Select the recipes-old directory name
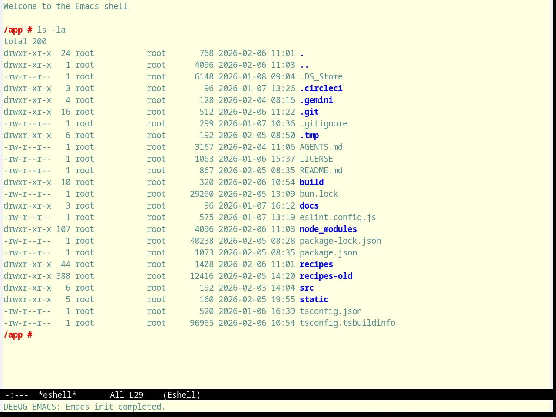This screenshot has height=417, width=556. point(326,276)
